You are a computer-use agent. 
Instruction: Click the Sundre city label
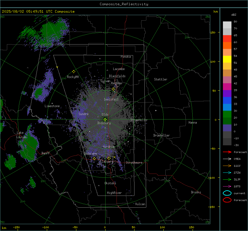pyautogui.click(x=83, y=114)
